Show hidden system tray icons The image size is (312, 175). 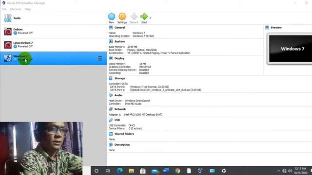click(278, 171)
